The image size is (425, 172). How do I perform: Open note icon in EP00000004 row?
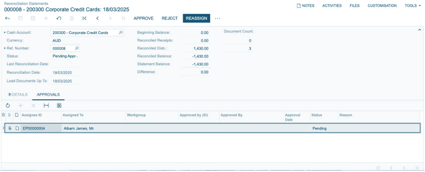pyautogui.click(x=17, y=128)
